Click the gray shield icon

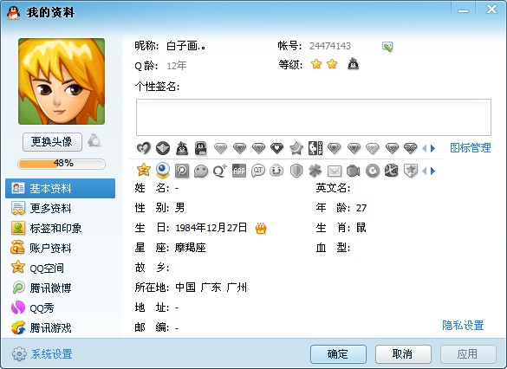coord(296,171)
